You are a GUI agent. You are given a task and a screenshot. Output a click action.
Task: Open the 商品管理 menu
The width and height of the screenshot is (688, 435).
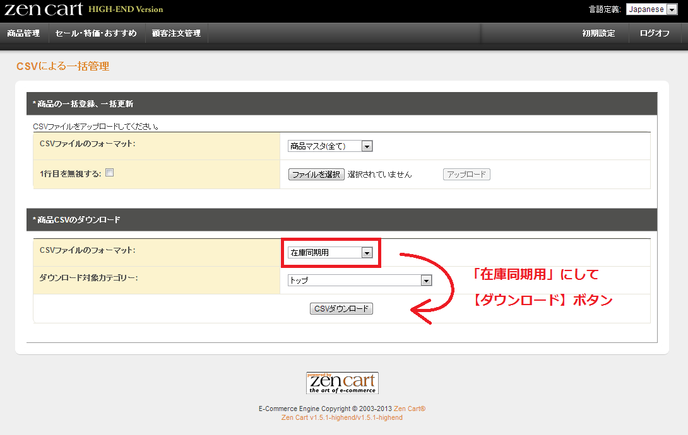click(x=23, y=33)
